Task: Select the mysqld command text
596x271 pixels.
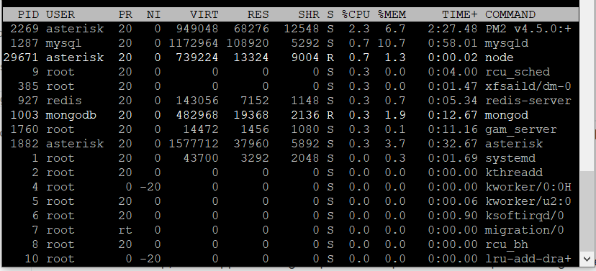Action: (506, 43)
